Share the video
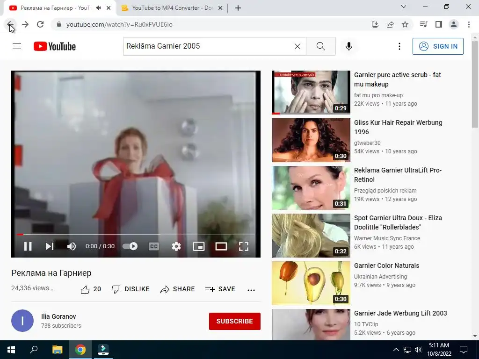Image resolution: width=479 pixels, height=359 pixels. (177, 289)
